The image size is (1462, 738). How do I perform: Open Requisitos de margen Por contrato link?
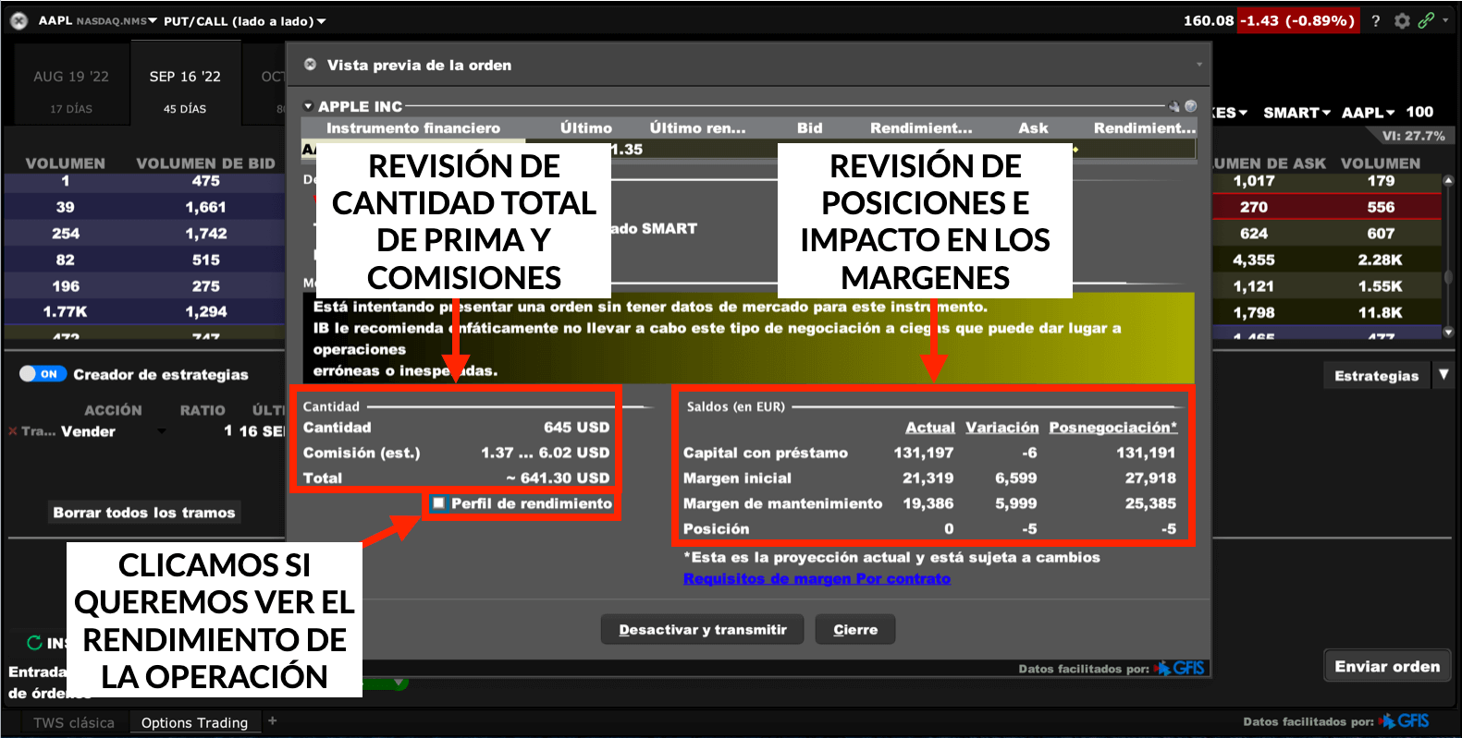click(817, 578)
